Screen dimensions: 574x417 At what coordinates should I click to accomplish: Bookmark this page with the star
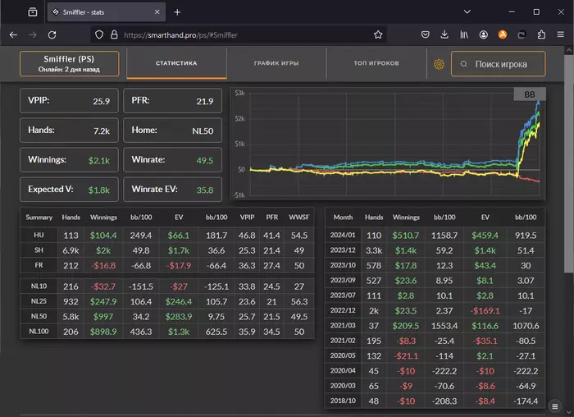pyautogui.click(x=378, y=34)
